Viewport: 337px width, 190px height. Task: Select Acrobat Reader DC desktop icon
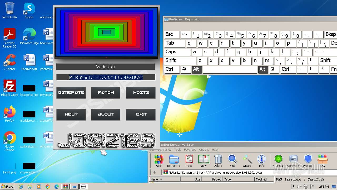[x=9, y=38]
